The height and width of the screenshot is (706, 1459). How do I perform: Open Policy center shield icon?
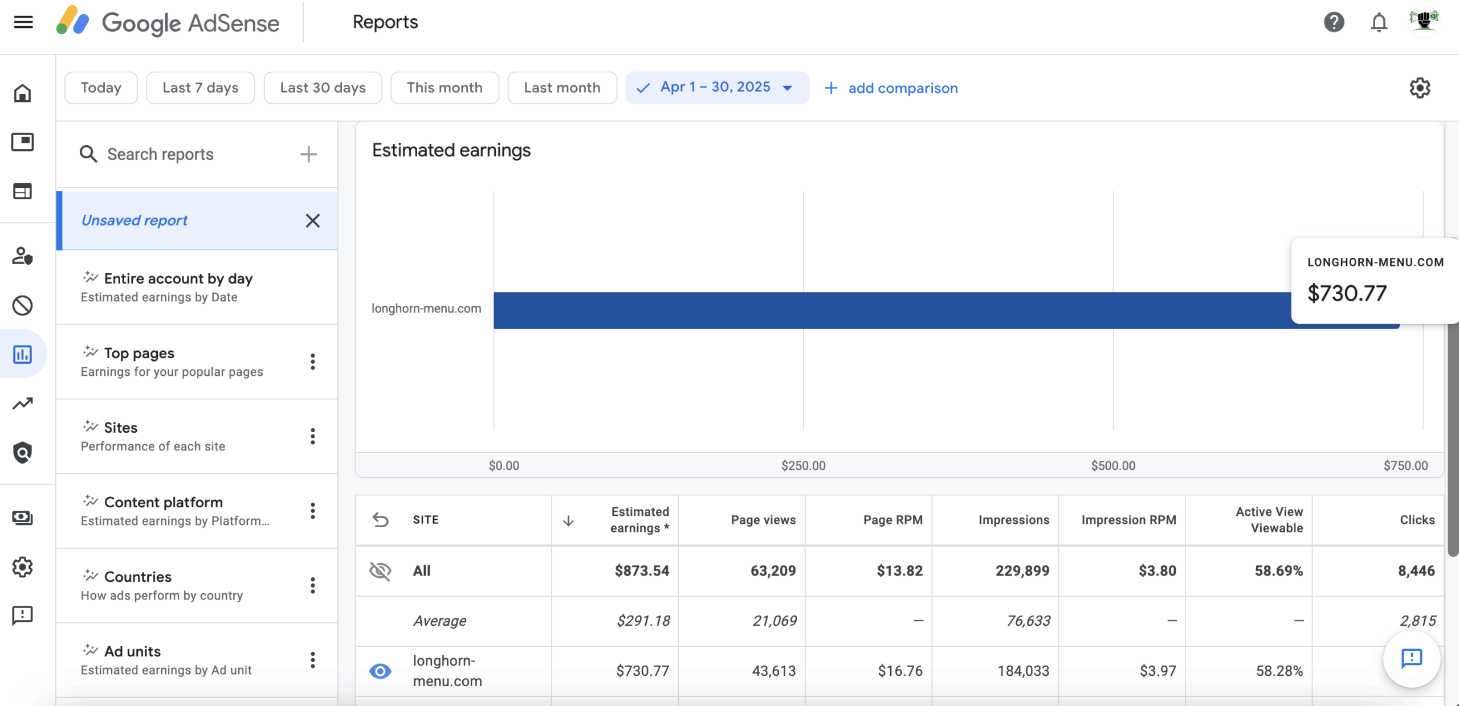click(23, 453)
